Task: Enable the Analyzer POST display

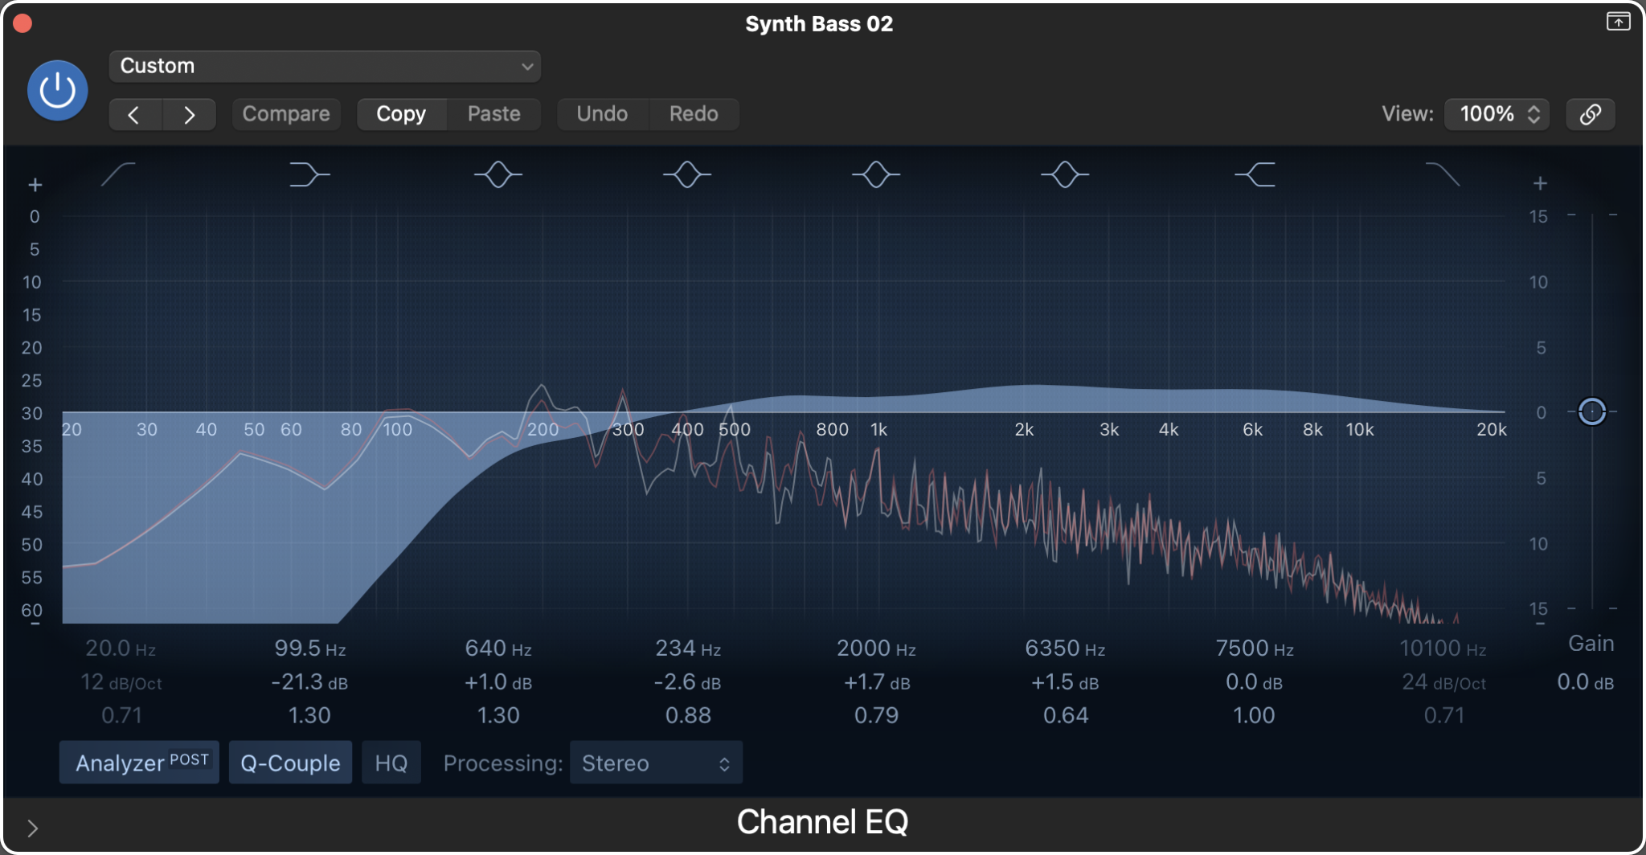Action: coord(138,762)
